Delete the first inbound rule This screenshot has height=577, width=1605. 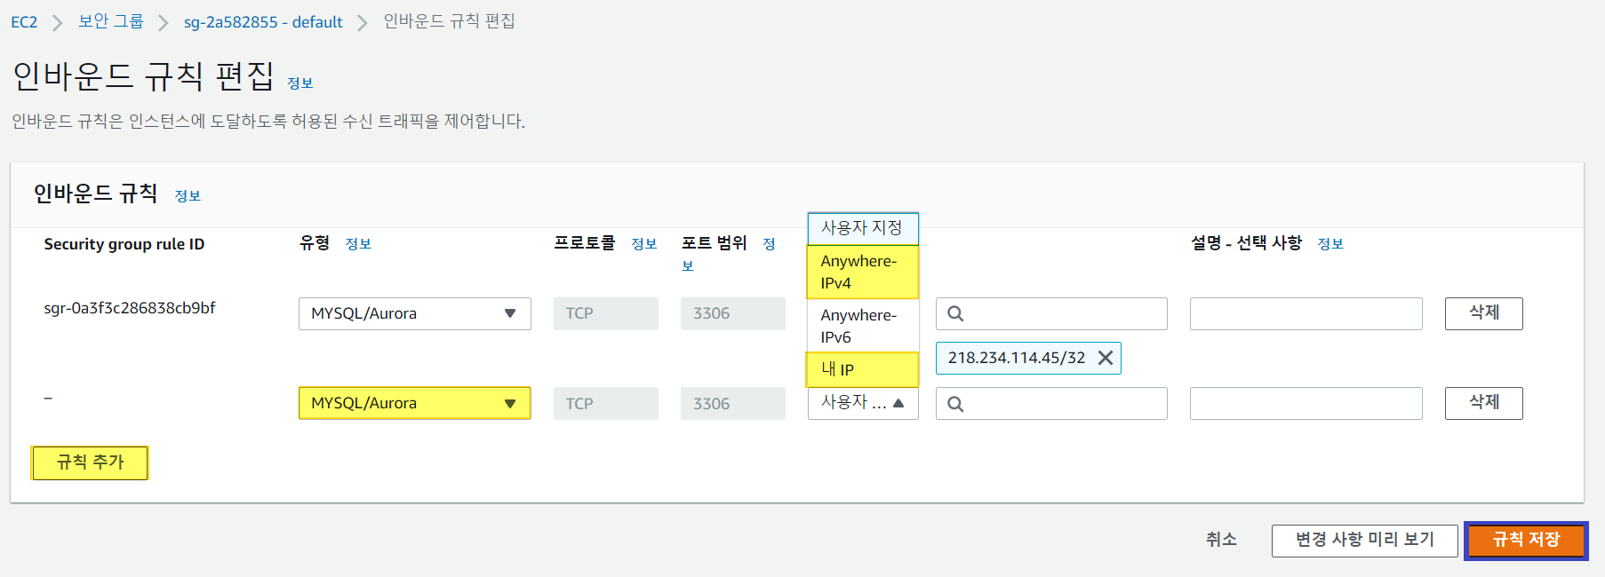click(1483, 313)
